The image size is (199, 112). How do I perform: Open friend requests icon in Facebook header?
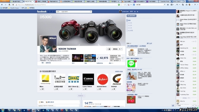(x=49, y=12)
